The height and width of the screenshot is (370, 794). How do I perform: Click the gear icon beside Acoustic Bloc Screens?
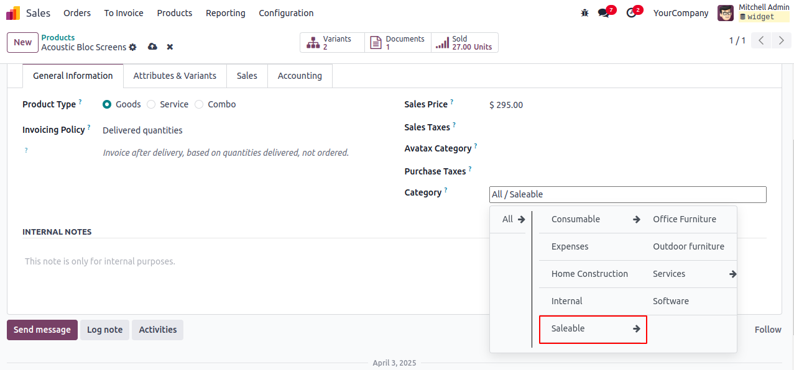[132, 47]
